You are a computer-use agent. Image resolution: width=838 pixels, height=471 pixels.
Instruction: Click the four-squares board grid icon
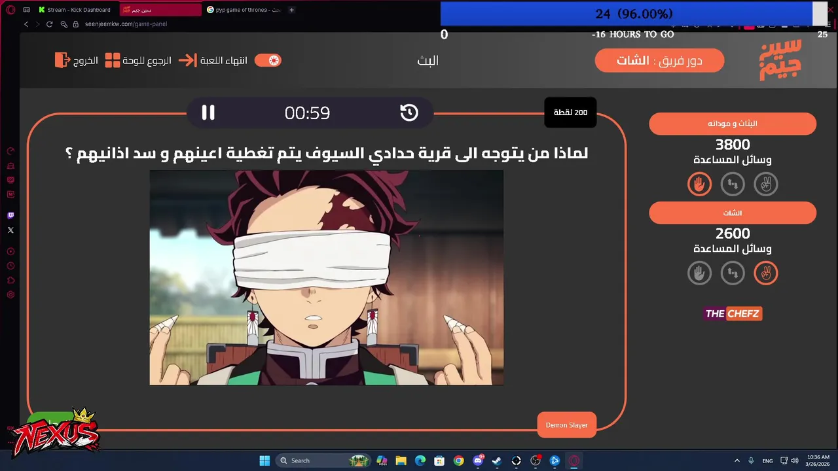(x=113, y=60)
